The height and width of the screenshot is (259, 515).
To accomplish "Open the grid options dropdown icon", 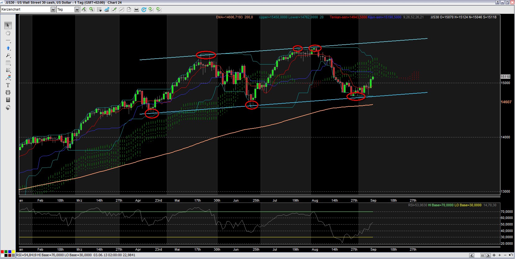I will 99,10.
